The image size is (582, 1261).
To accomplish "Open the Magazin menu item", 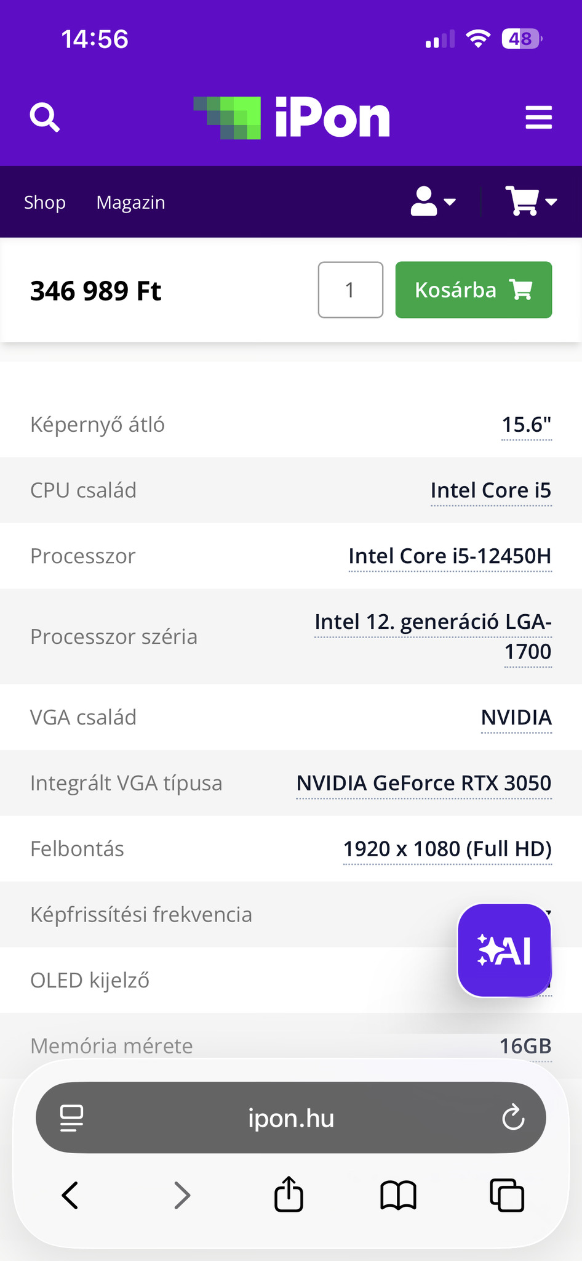I will pyautogui.click(x=130, y=203).
